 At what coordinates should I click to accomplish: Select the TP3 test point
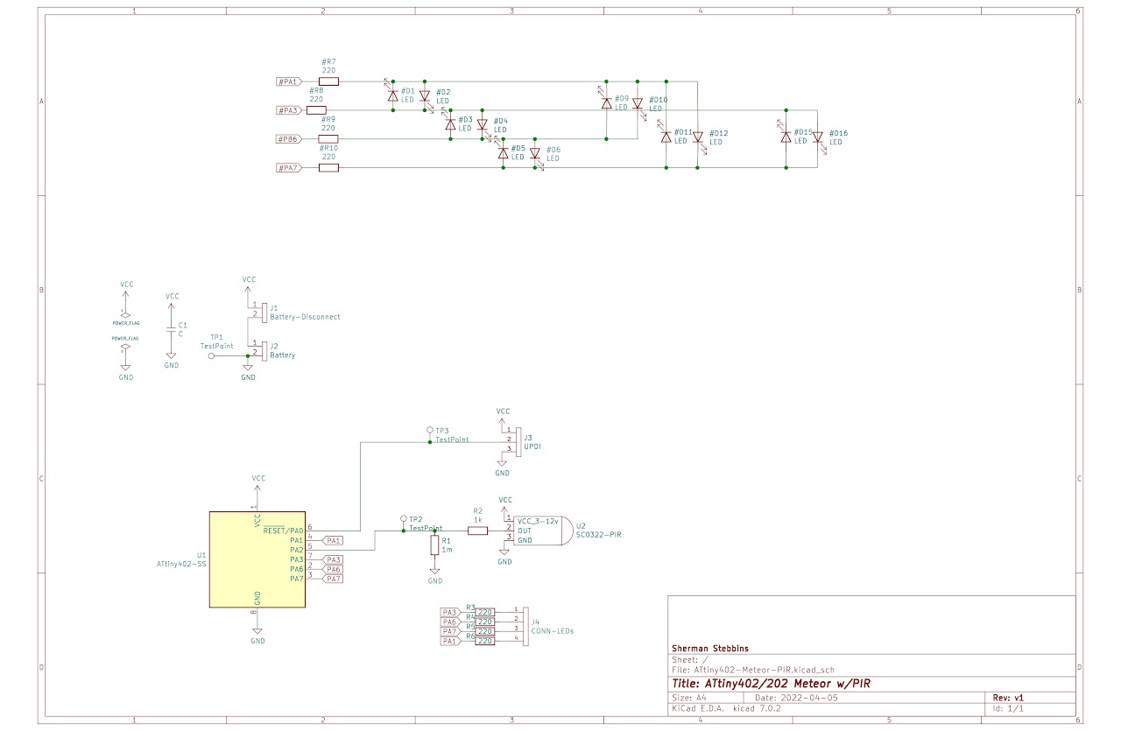[429, 431]
